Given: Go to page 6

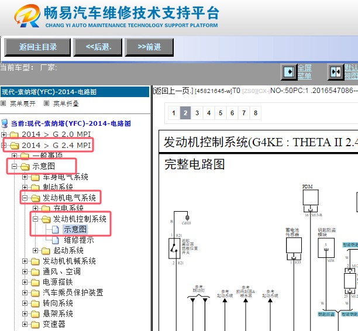Looking at the screenshot, I should tap(232, 113).
